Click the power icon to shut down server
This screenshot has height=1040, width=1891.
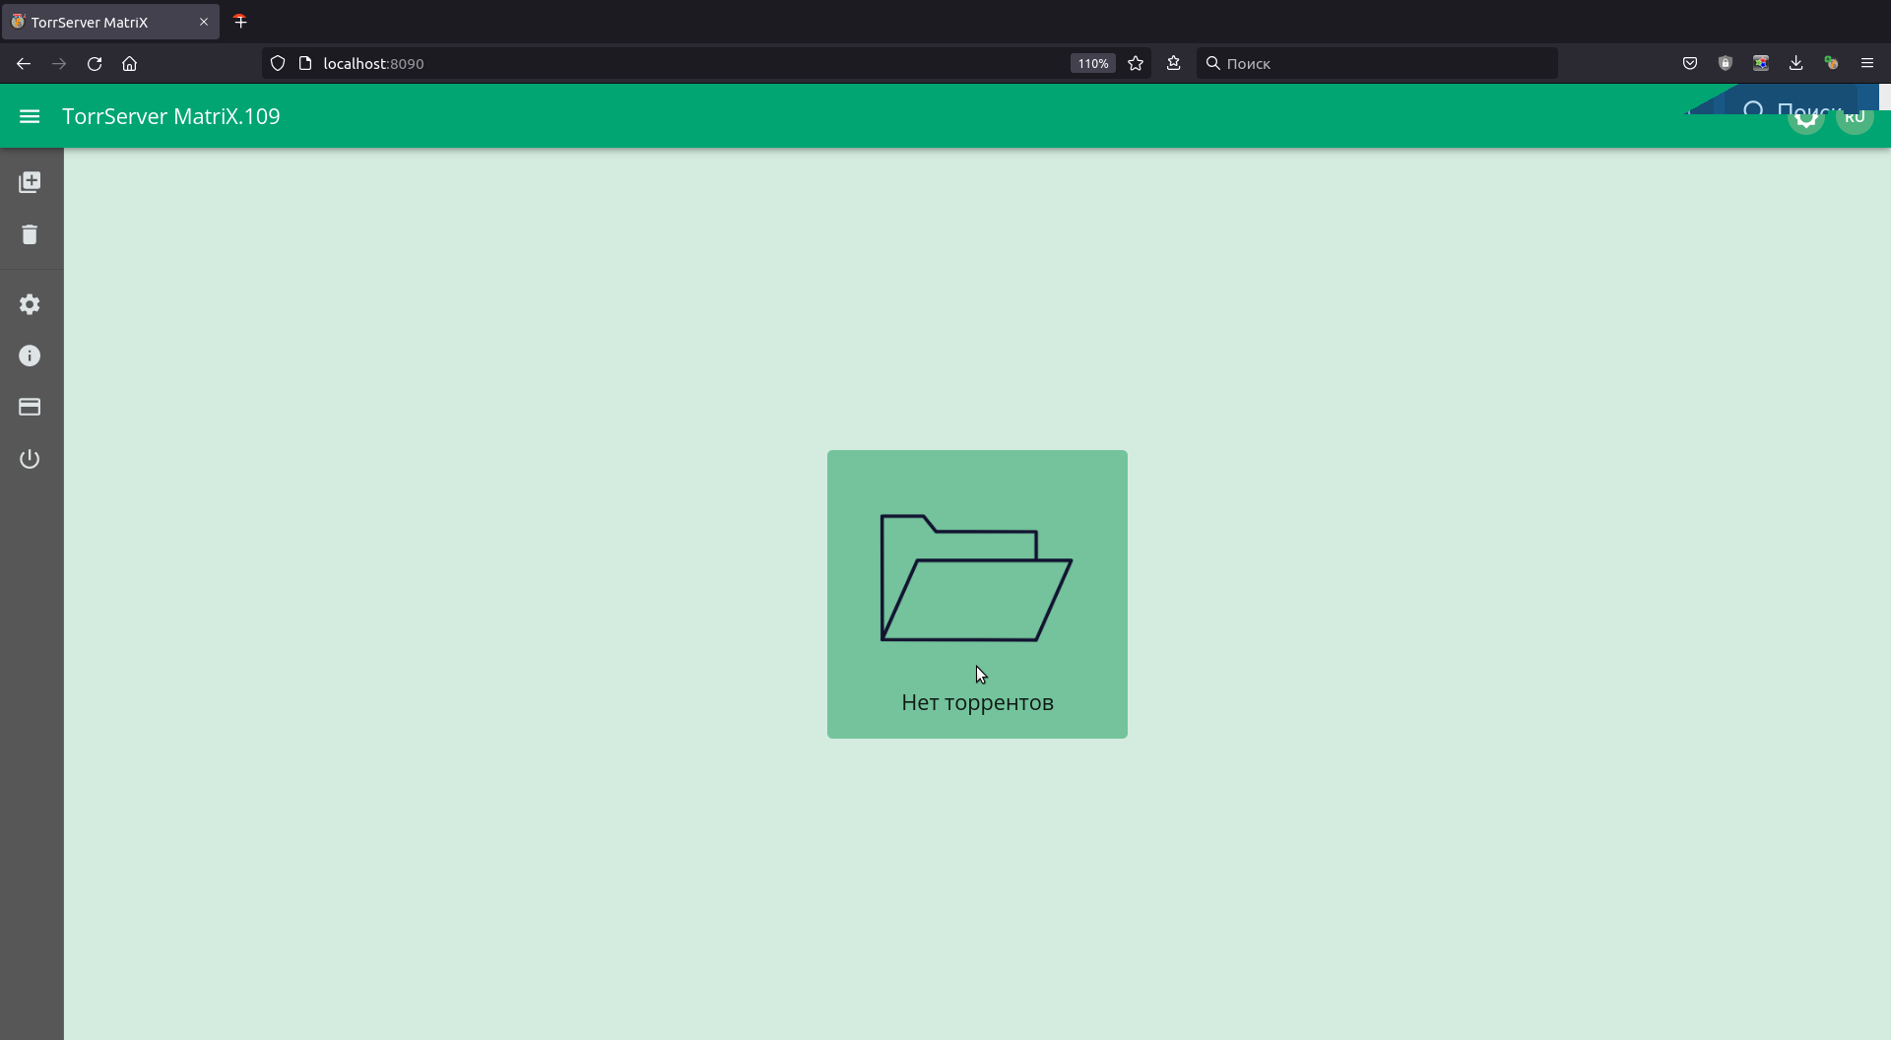[30, 459]
